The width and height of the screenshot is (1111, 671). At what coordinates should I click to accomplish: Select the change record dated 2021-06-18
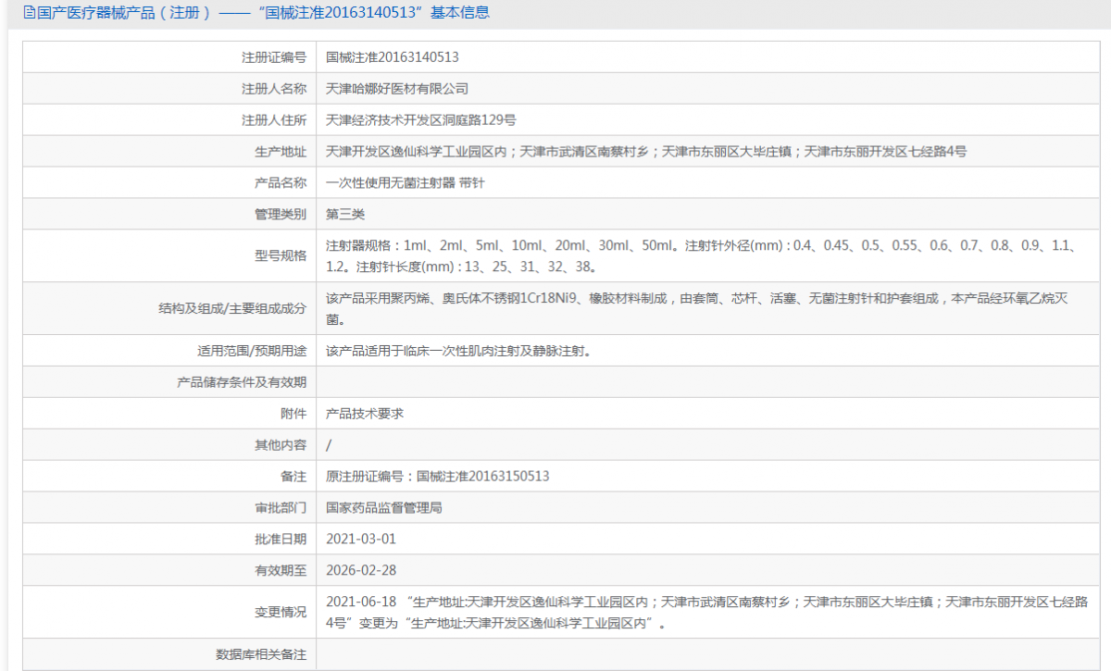pyautogui.click(x=706, y=613)
